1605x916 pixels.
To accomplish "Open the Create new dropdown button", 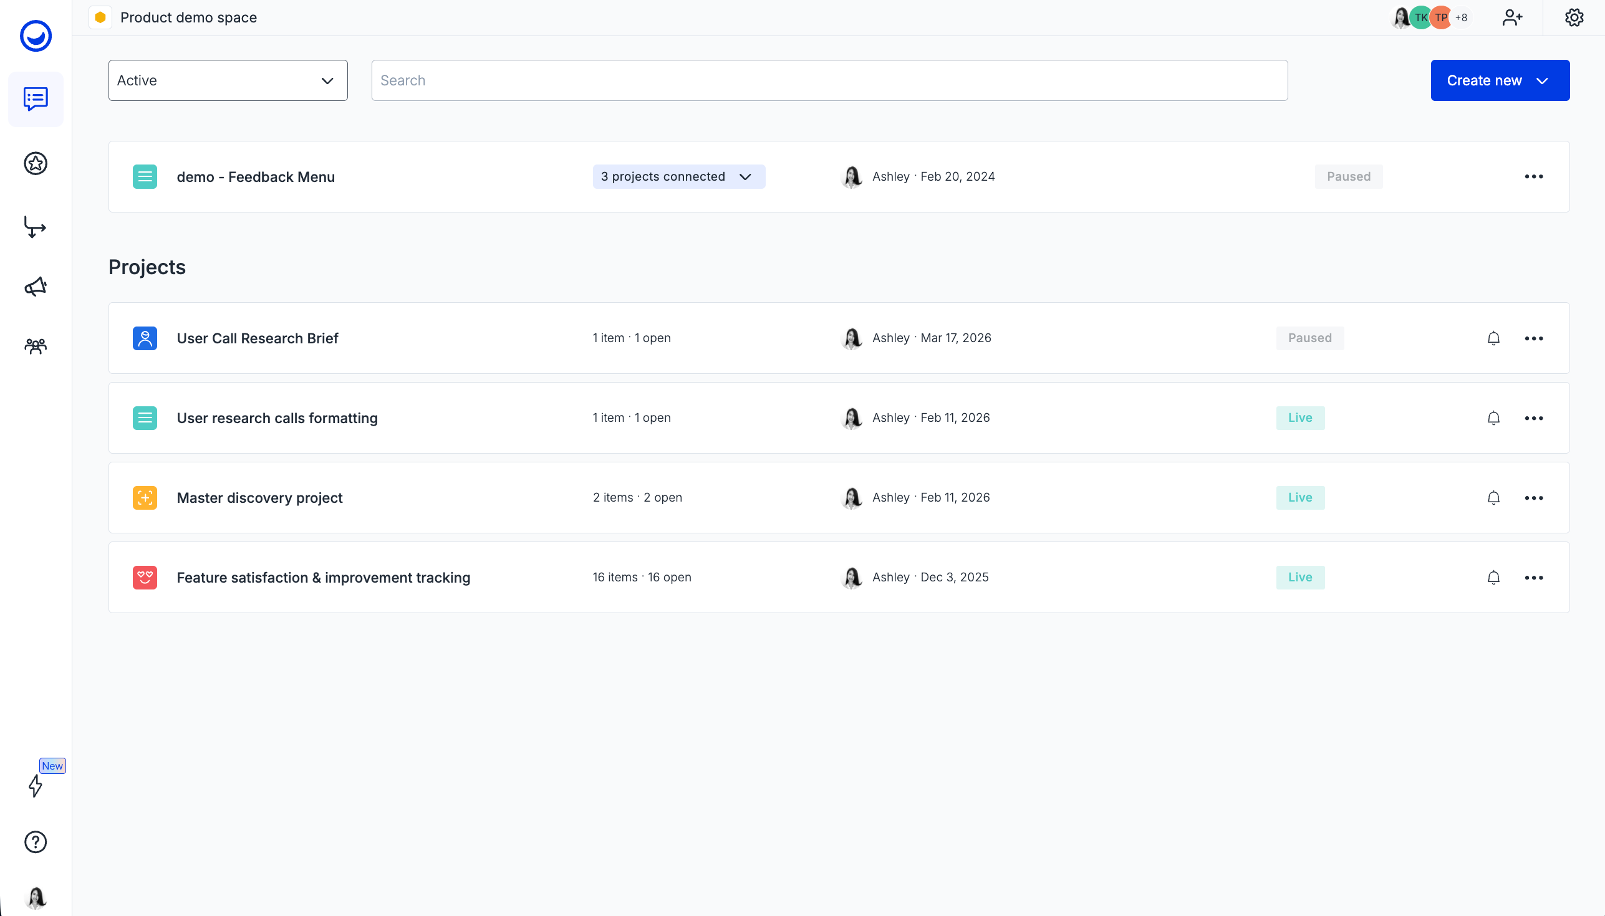I will tap(1499, 80).
